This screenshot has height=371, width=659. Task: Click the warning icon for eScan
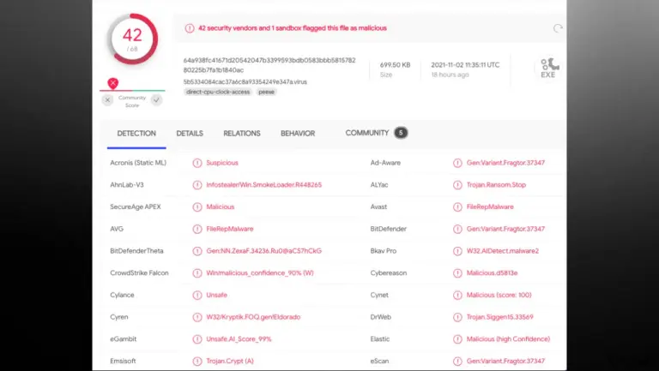point(457,361)
